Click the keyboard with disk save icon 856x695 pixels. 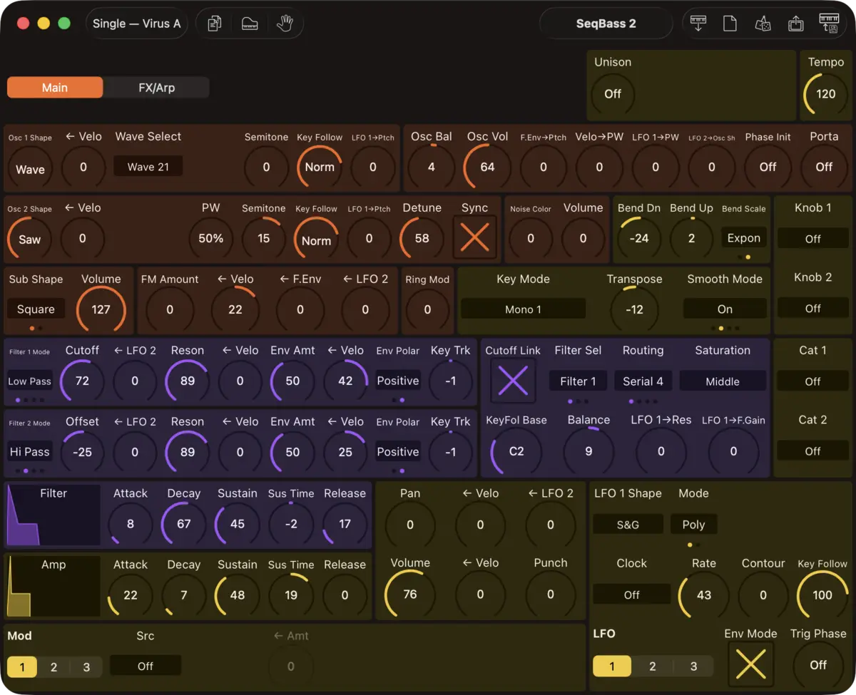tap(829, 24)
